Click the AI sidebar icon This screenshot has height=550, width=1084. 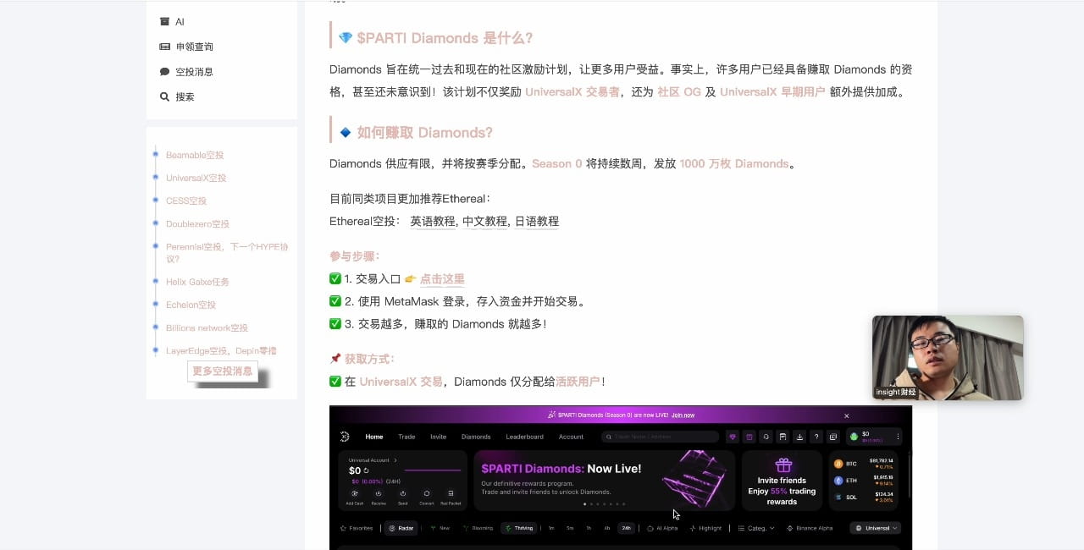click(x=164, y=21)
